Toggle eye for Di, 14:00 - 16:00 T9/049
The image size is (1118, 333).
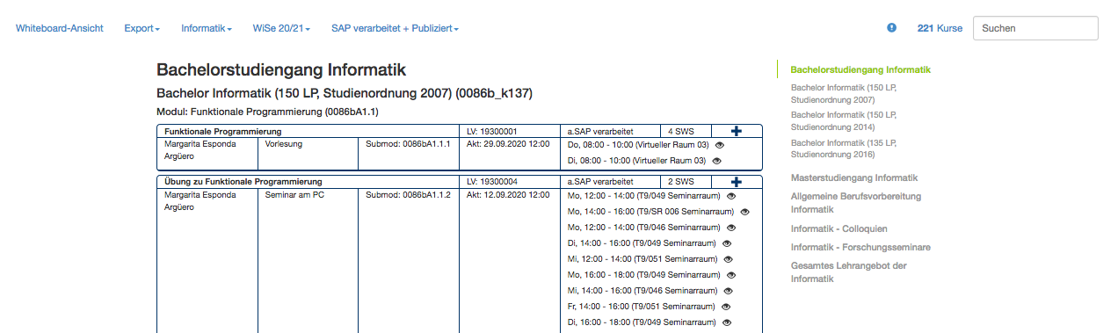tap(727, 243)
